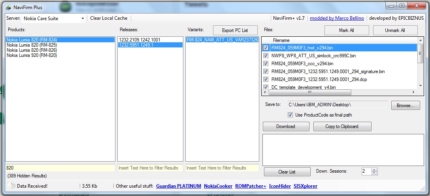Image resolution: width=430 pixels, height=196 pixels.
Task: Click the files list scroll left arrow
Action: pos(265,92)
